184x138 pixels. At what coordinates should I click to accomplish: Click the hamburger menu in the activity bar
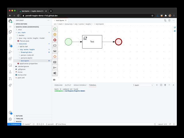pos(10,27)
